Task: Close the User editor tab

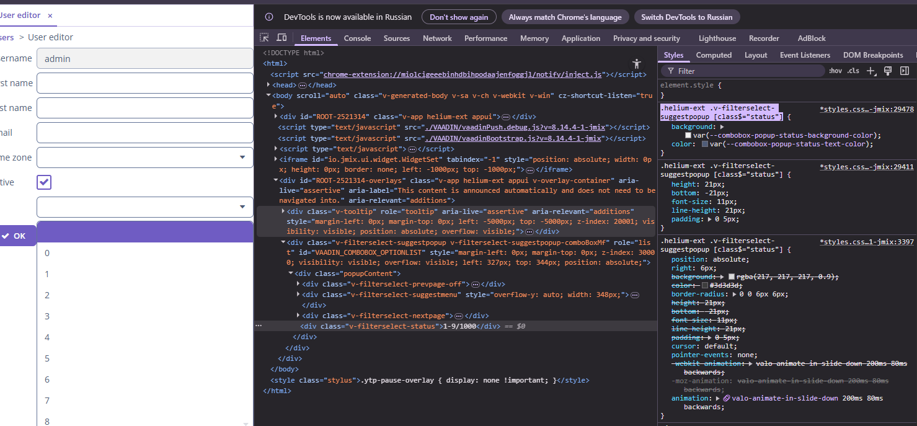Action: [50, 16]
